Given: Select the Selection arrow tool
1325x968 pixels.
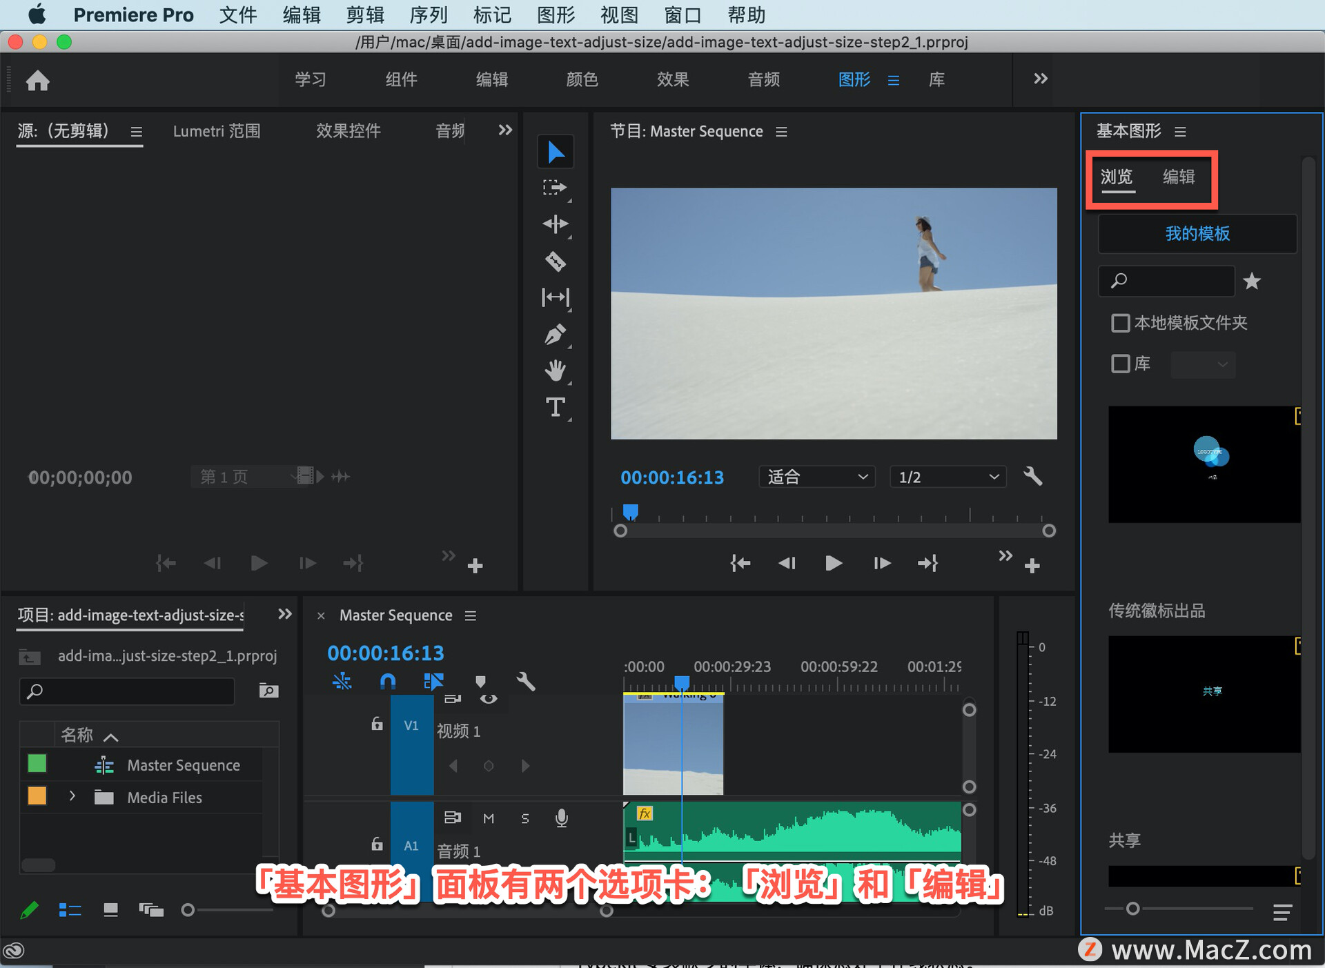Looking at the screenshot, I should tap(556, 152).
